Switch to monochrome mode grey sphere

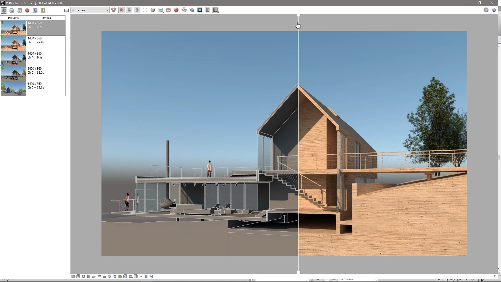153,10
